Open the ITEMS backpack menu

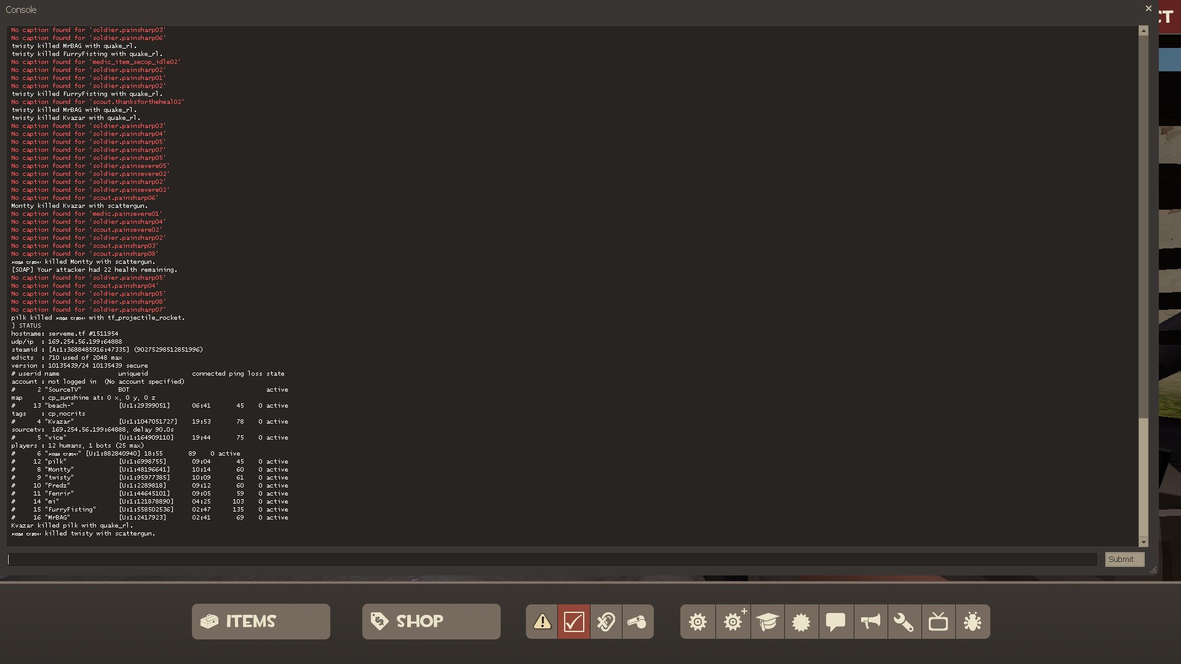click(261, 622)
